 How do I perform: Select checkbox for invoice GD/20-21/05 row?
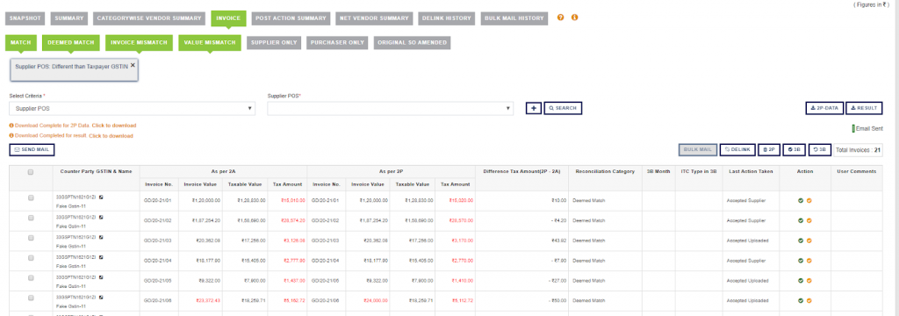[31, 278]
